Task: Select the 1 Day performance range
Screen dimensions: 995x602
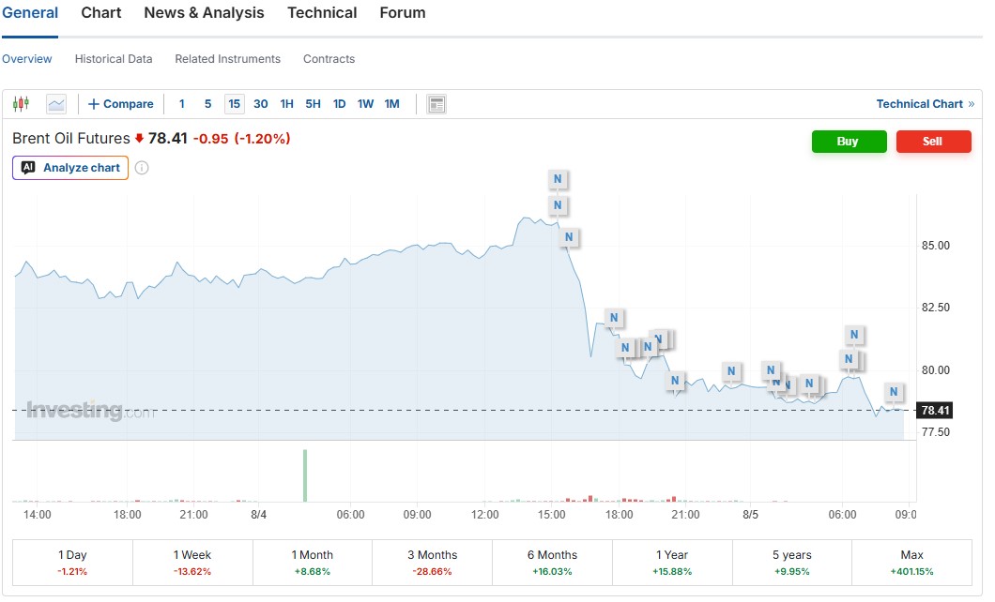Action: [72, 563]
